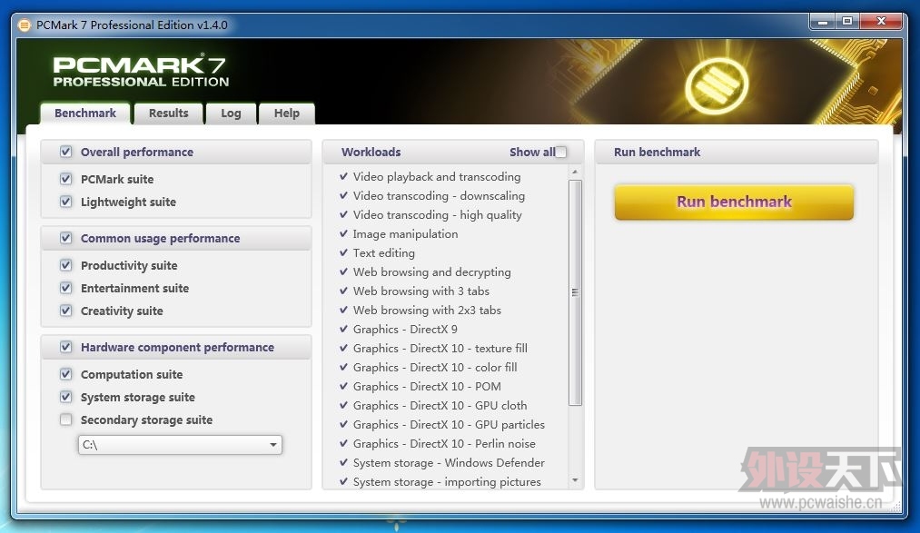This screenshot has height=533, width=920.
Task: Enable the Secondary storage suite checkbox
Action: tap(65, 419)
